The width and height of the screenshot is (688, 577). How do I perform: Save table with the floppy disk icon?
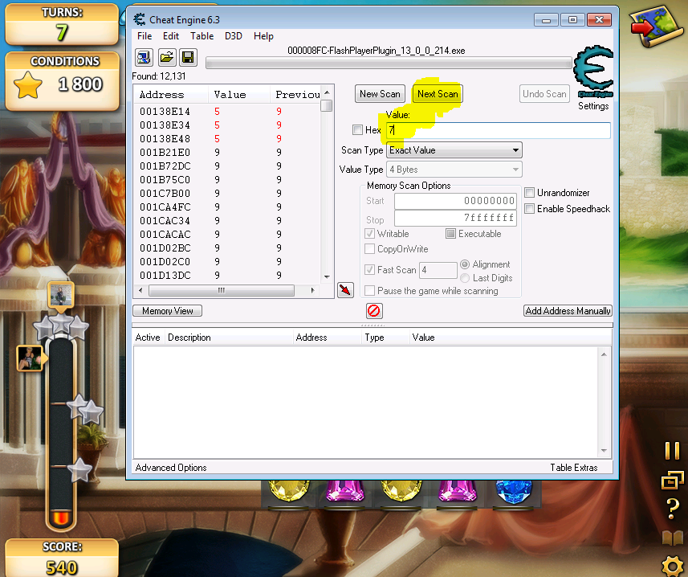click(188, 58)
